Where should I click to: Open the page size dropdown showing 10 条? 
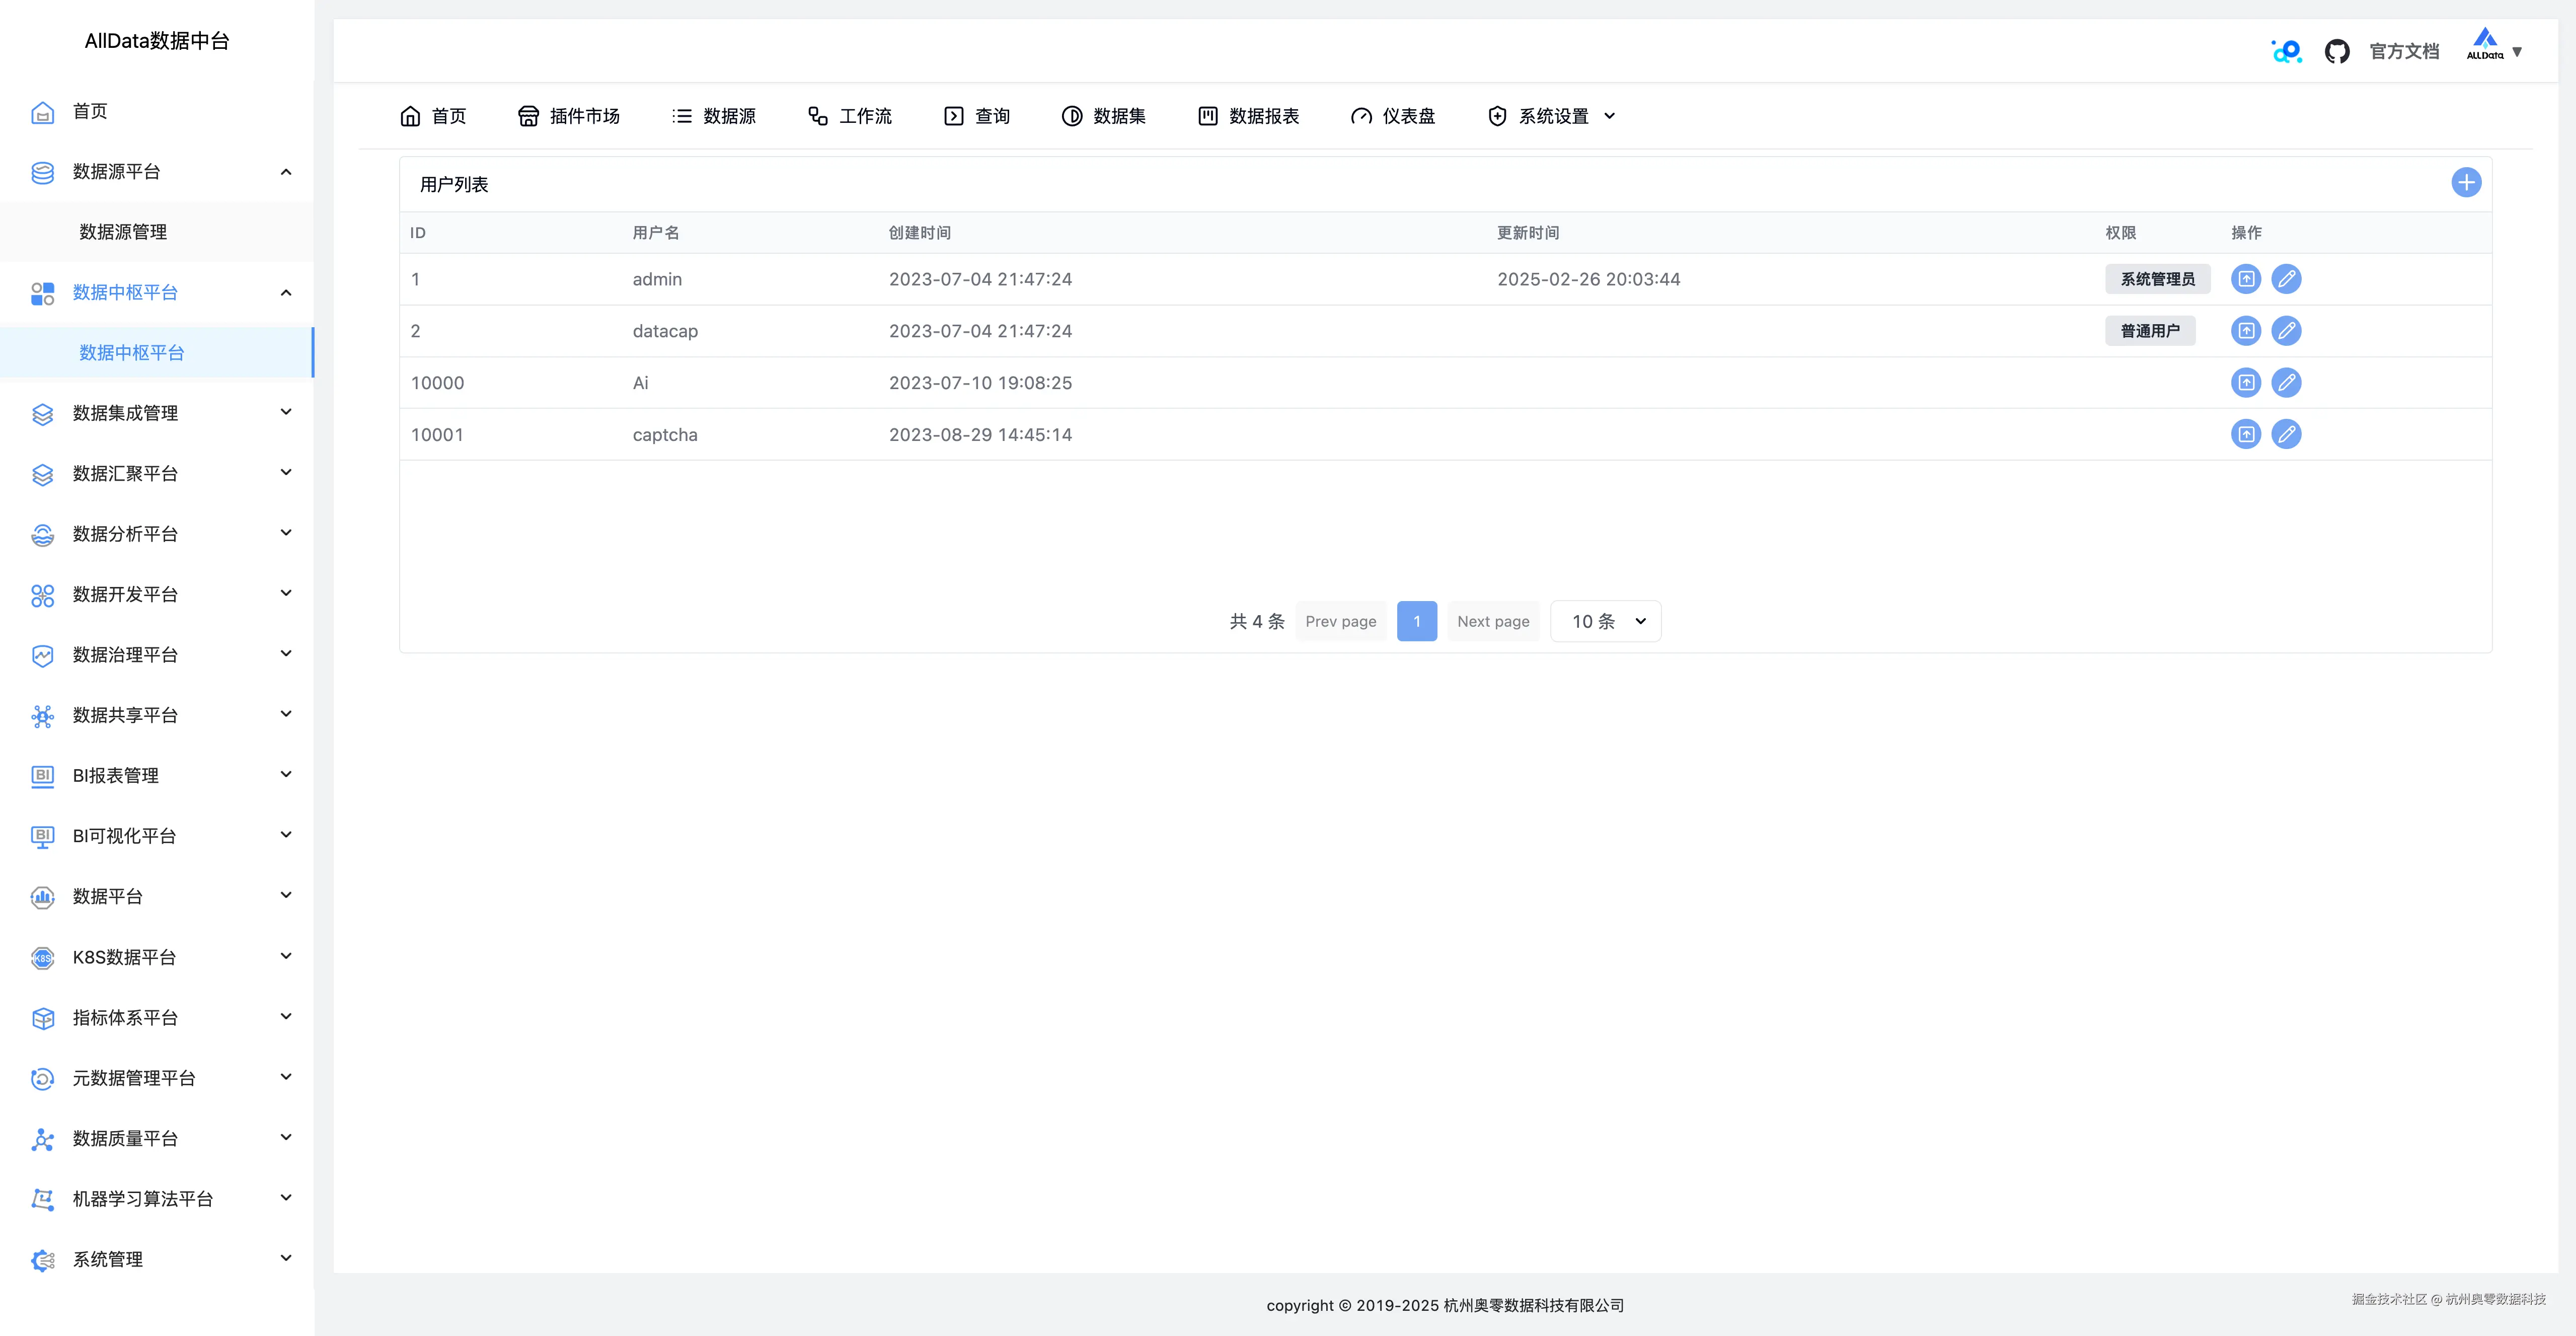pyautogui.click(x=1605, y=621)
